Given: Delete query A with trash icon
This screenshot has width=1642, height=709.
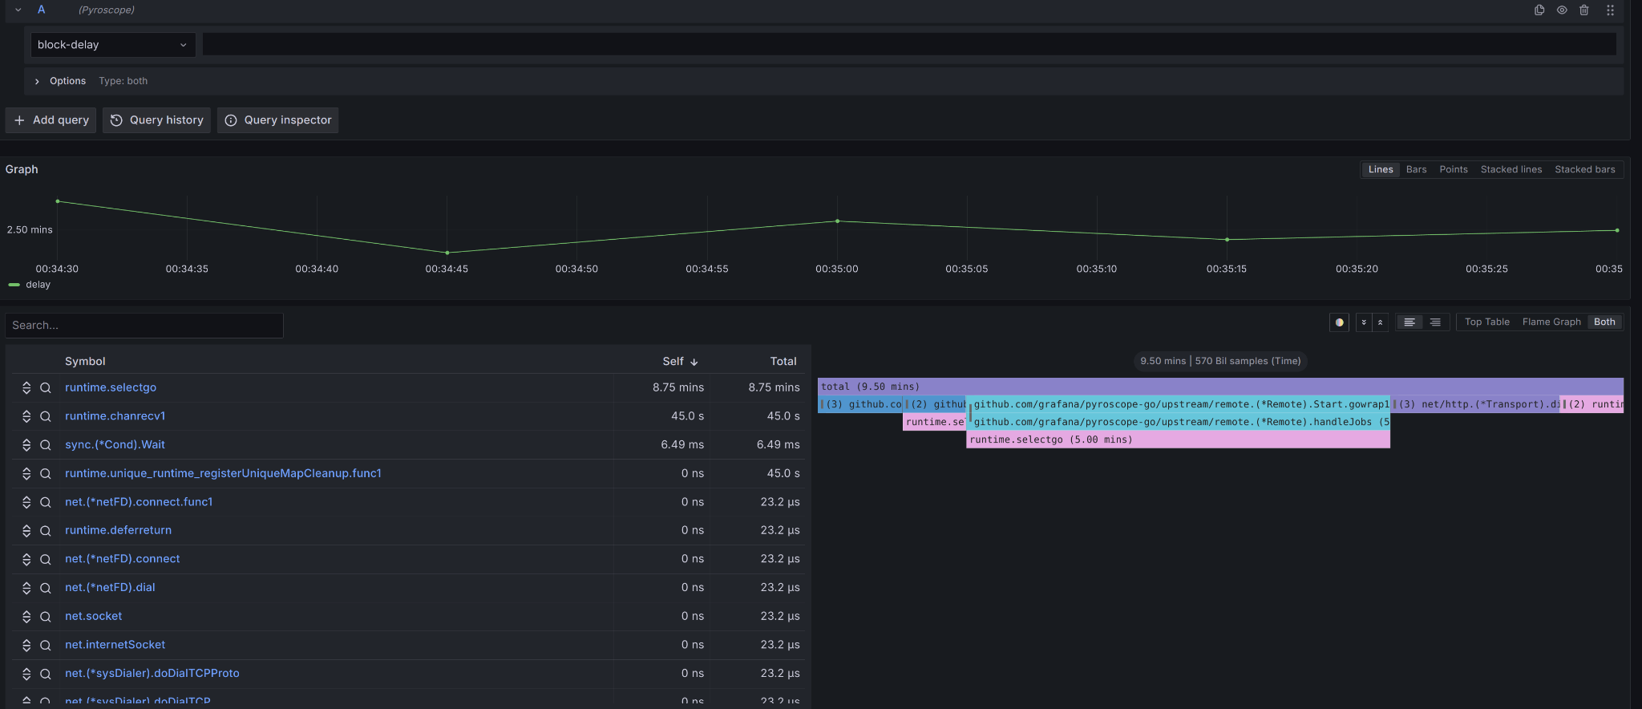Looking at the screenshot, I should (x=1584, y=10).
